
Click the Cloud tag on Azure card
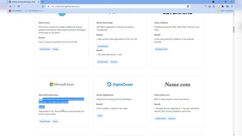click(55, 121)
